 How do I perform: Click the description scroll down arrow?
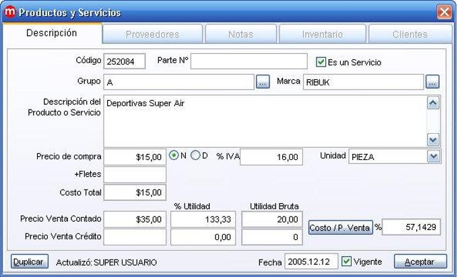point(433,140)
